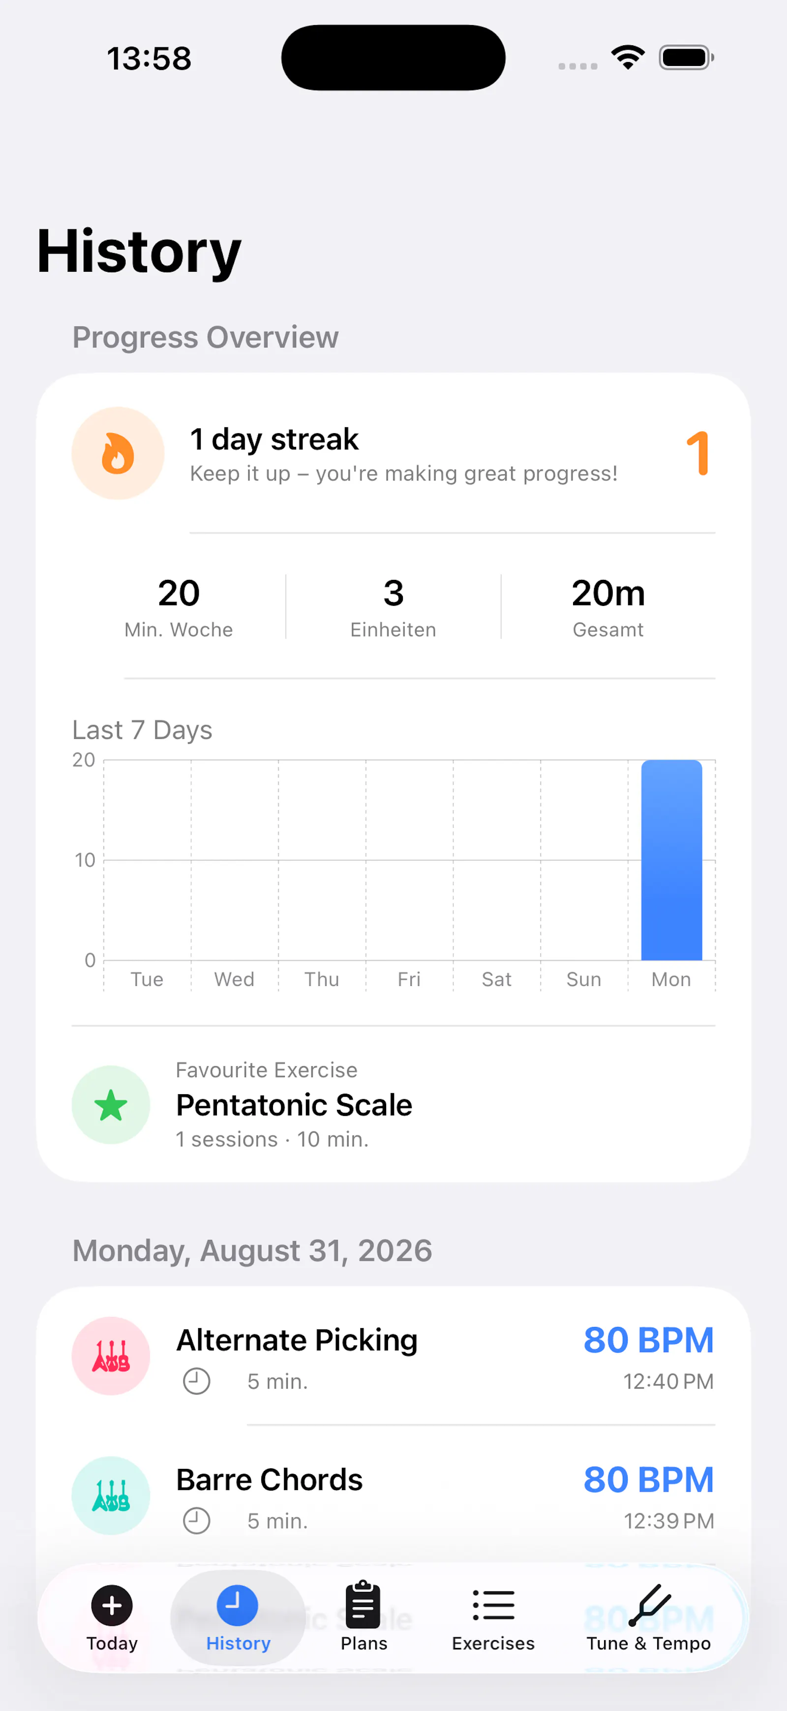Tap the orange flame streak icon
The width and height of the screenshot is (787, 1711).
[118, 453]
